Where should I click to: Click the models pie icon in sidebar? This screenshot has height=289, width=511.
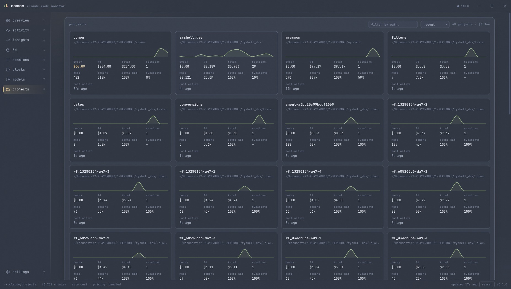(8, 79)
